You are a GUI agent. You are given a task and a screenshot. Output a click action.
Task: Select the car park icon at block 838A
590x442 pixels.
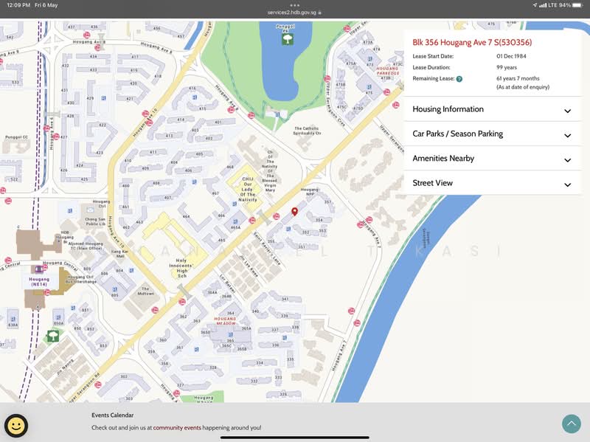coord(13,319)
